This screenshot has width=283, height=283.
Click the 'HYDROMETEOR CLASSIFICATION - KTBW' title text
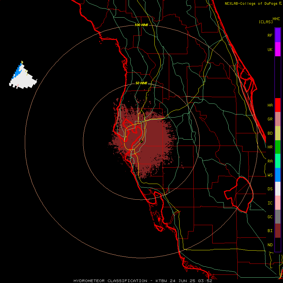tap(120, 281)
